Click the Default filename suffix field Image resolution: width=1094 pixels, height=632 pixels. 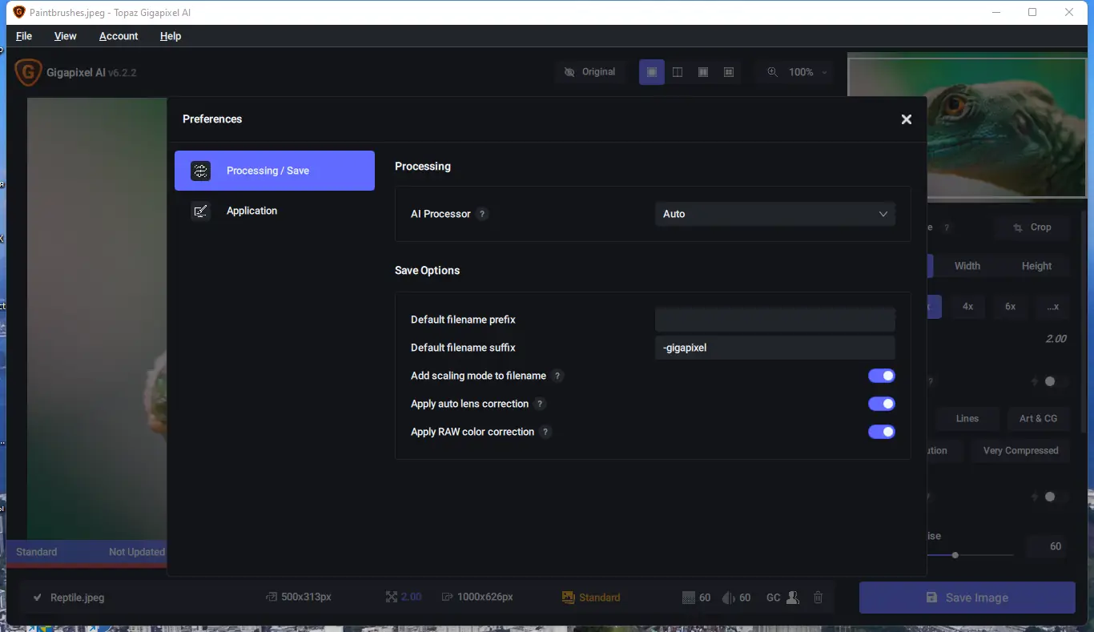coord(775,348)
